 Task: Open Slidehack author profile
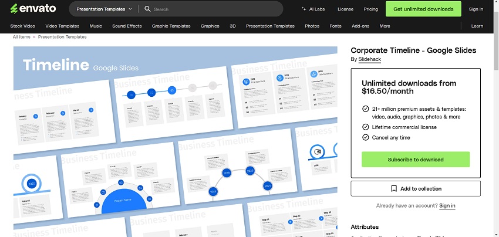tap(369, 59)
